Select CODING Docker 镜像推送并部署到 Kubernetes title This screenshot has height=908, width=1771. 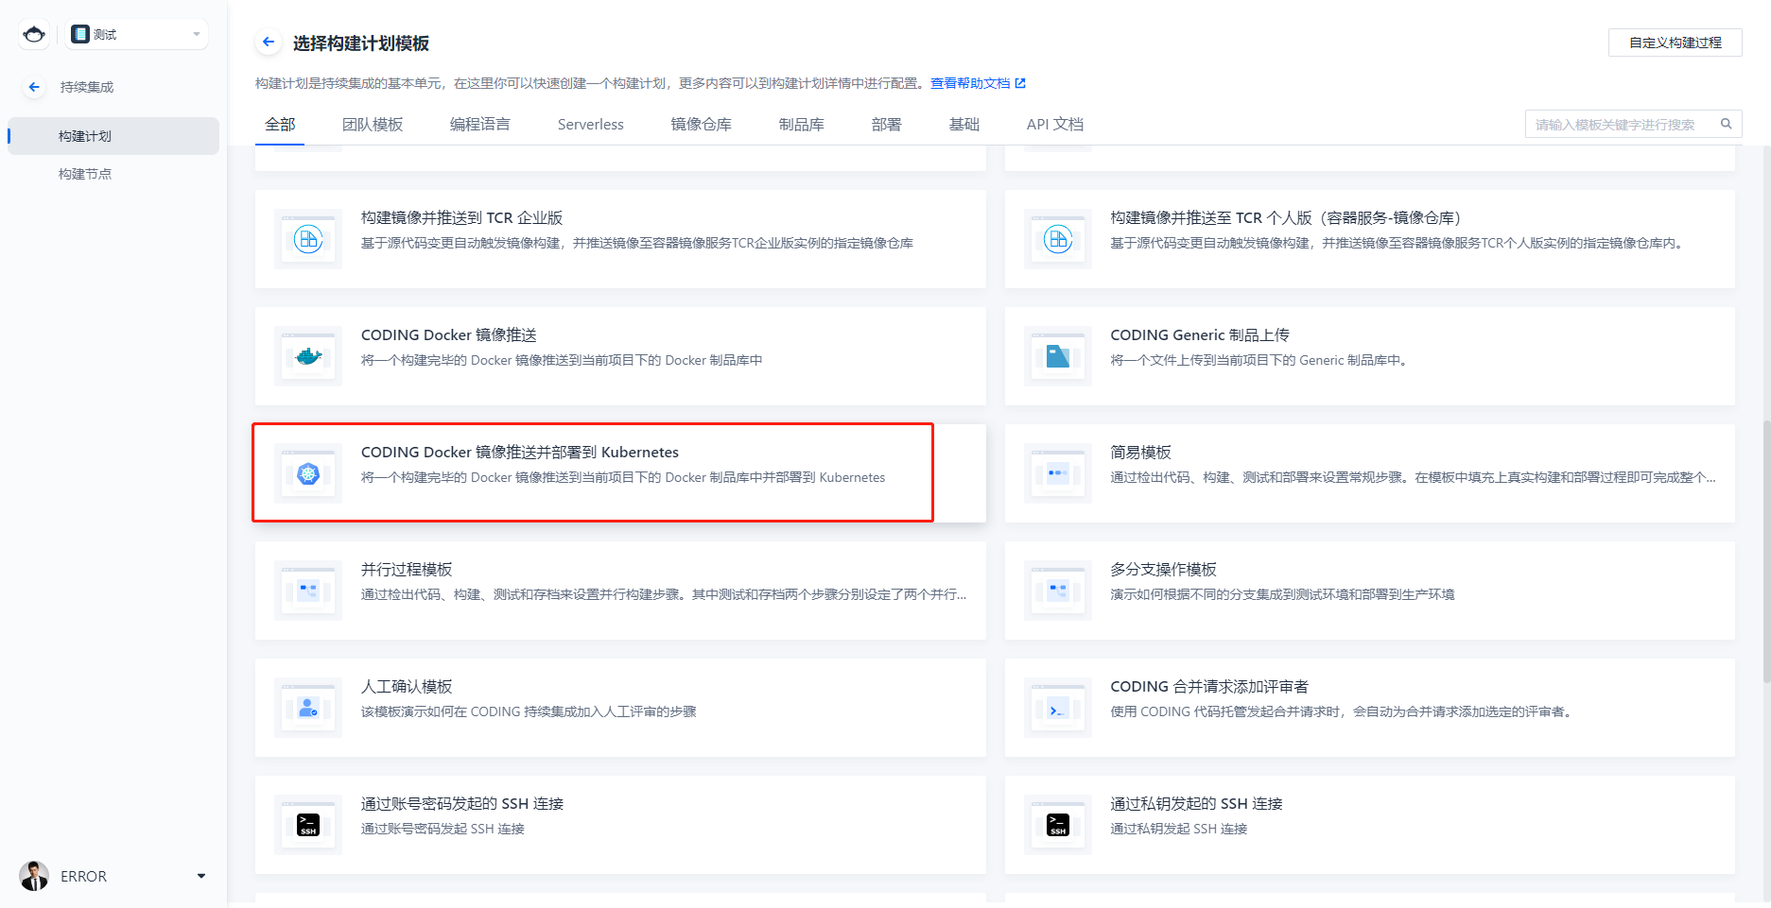click(x=520, y=453)
